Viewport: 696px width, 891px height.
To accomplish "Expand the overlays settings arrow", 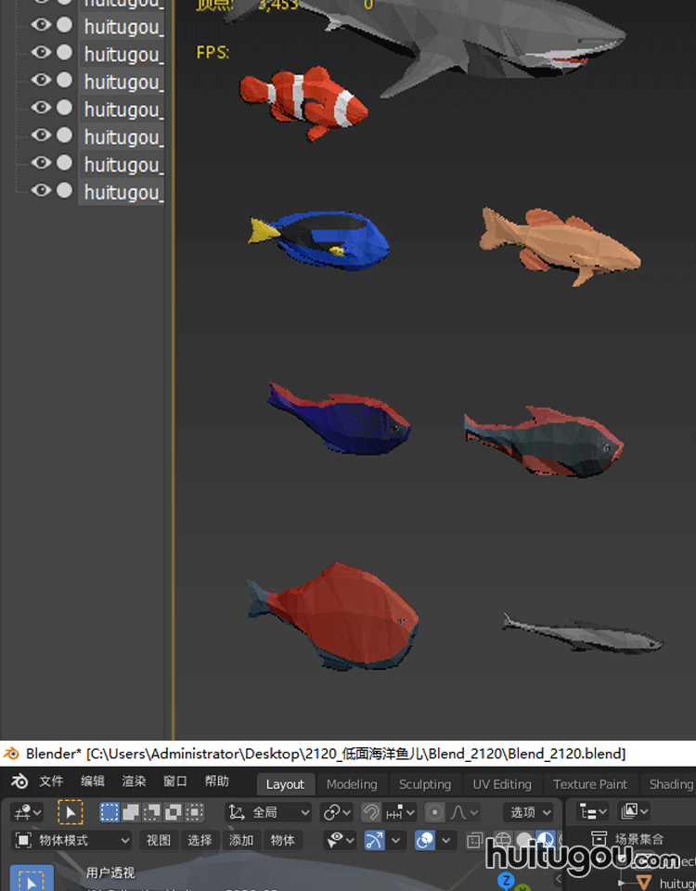I will point(446,841).
